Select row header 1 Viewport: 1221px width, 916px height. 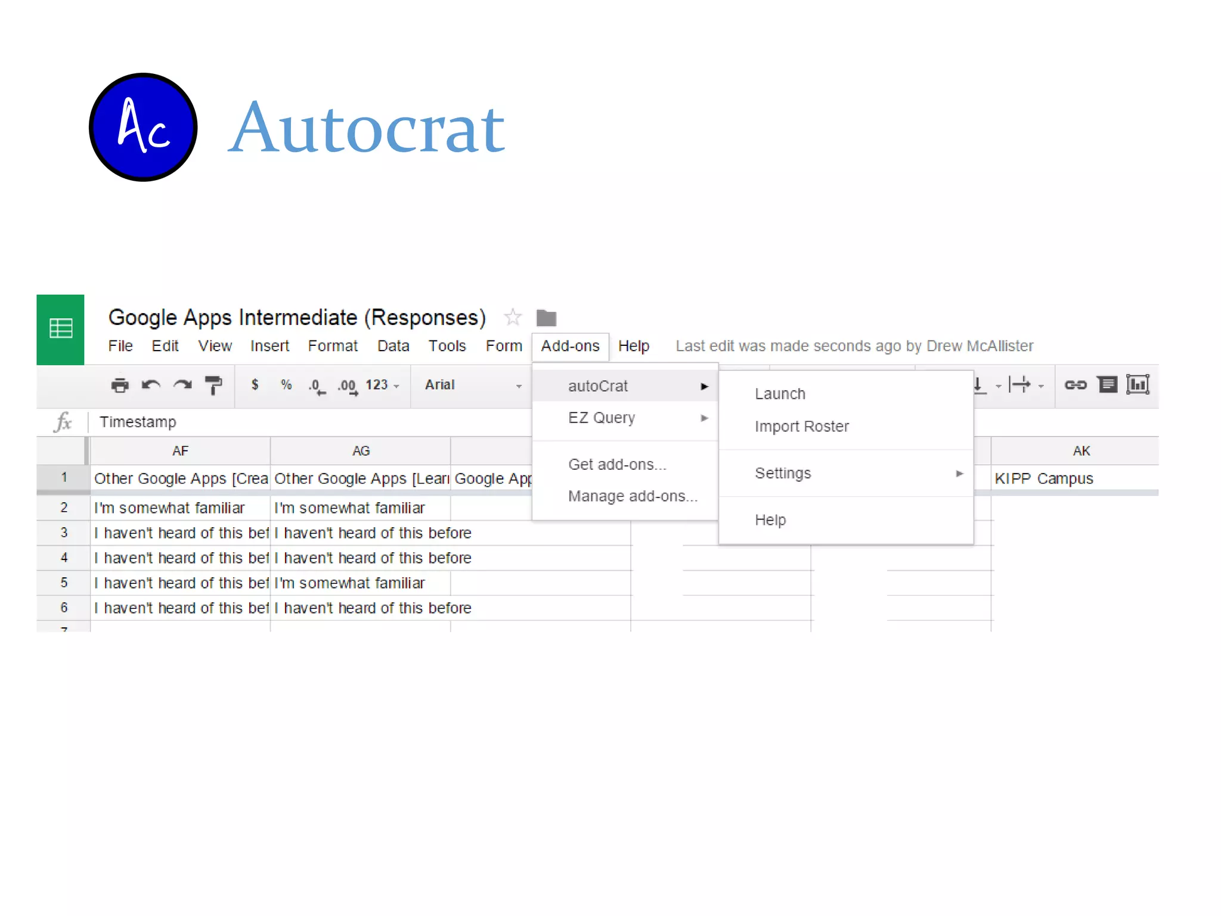click(63, 478)
